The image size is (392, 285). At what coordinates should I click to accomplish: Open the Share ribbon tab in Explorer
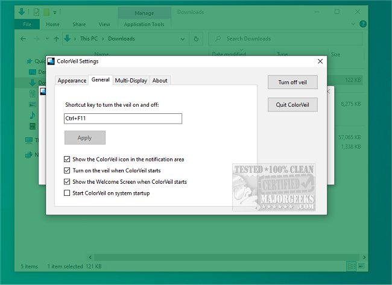pyautogui.click(x=79, y=24)
